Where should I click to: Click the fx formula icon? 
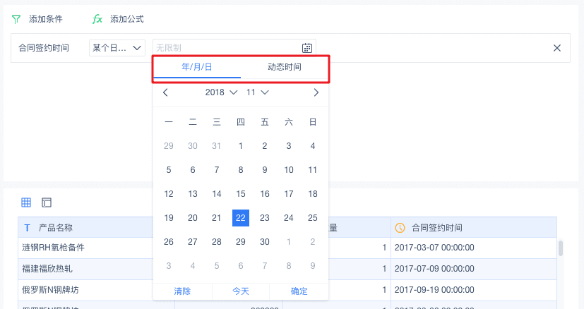click(x=97, y=19)
